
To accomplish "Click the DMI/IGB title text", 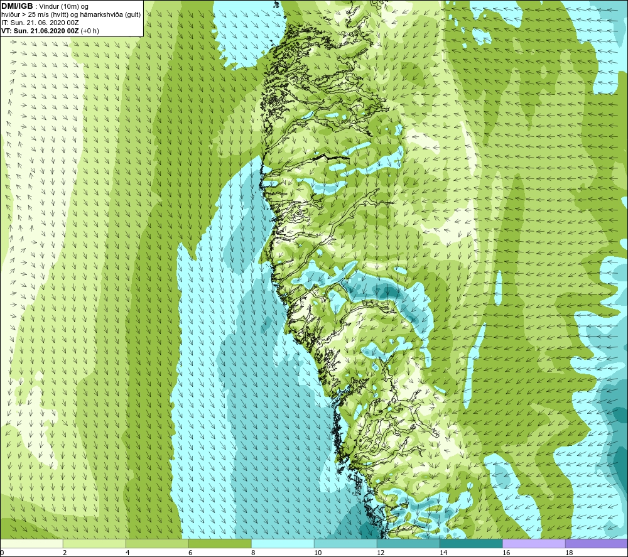I will [17, 6].
